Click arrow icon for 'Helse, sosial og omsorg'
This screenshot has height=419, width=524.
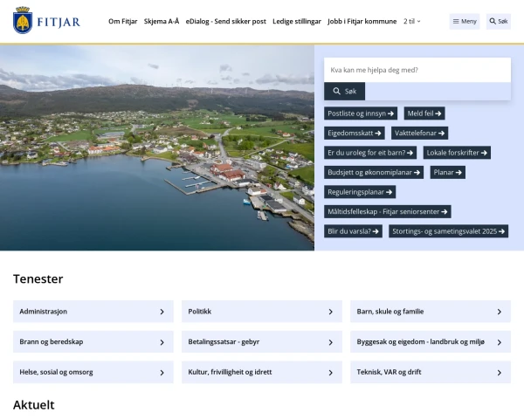click(162, 372)
